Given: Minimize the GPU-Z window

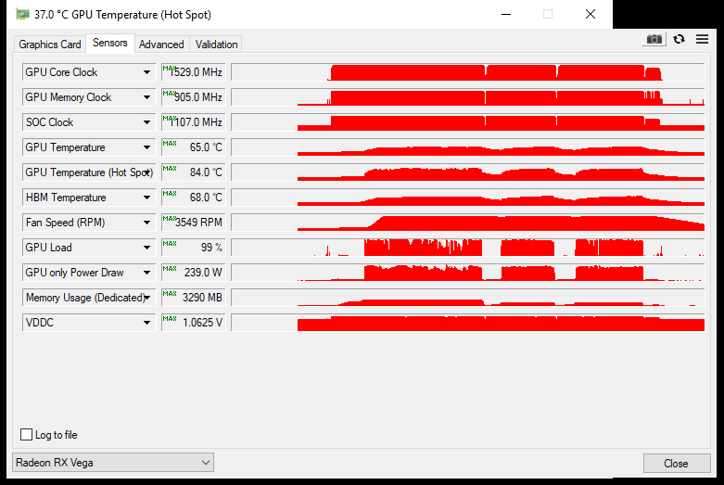Looking at the screenshot, I should [x=506, y=14].
